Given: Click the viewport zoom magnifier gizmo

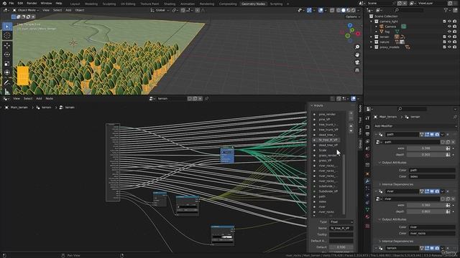Looking at the screenshot, I should click(357, 47).
